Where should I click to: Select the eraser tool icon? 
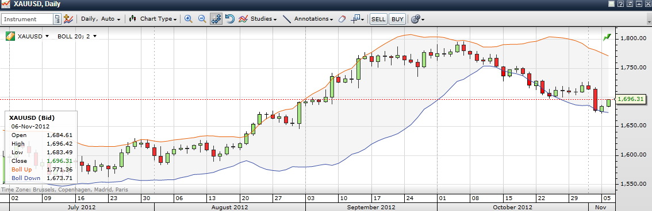[342, 19]
